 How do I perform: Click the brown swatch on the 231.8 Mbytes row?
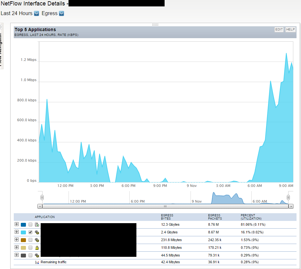[23, 240]
